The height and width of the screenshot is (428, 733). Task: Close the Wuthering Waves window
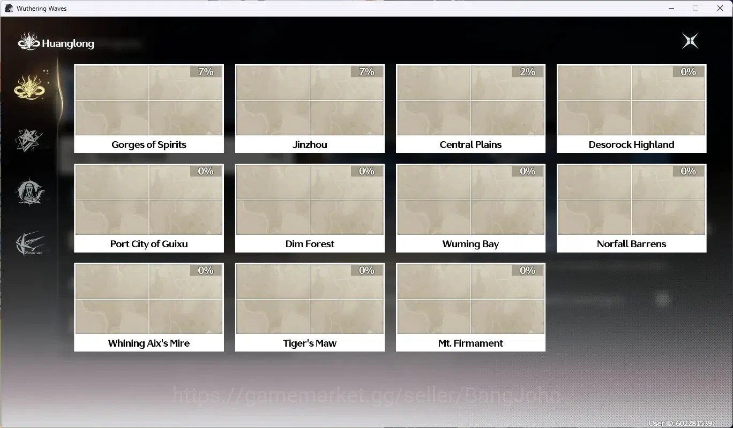(x=720, y=8)
